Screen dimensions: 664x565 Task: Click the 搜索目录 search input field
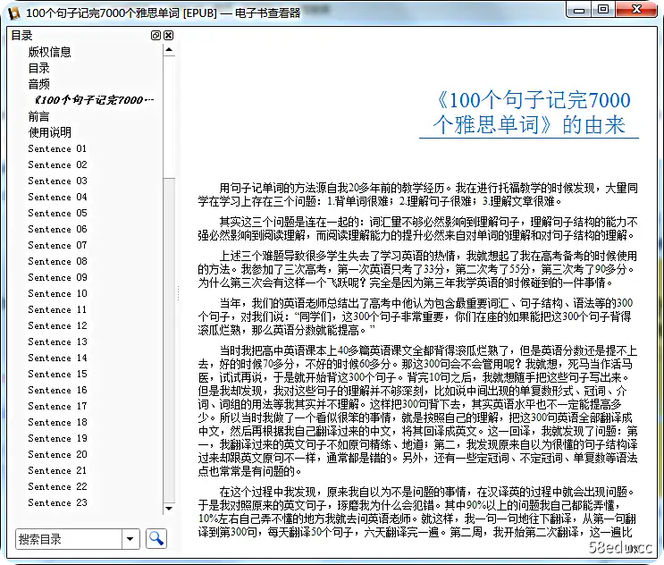[x=69, y=539]
